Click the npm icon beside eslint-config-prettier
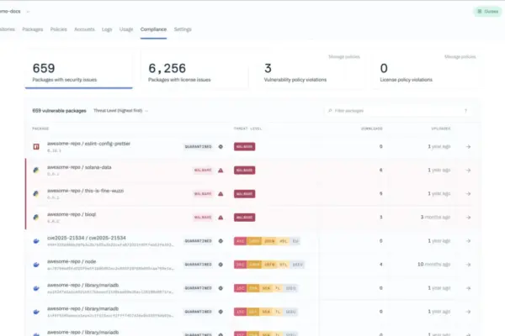This screenshot has width=505, height=336. pos(36,147)
